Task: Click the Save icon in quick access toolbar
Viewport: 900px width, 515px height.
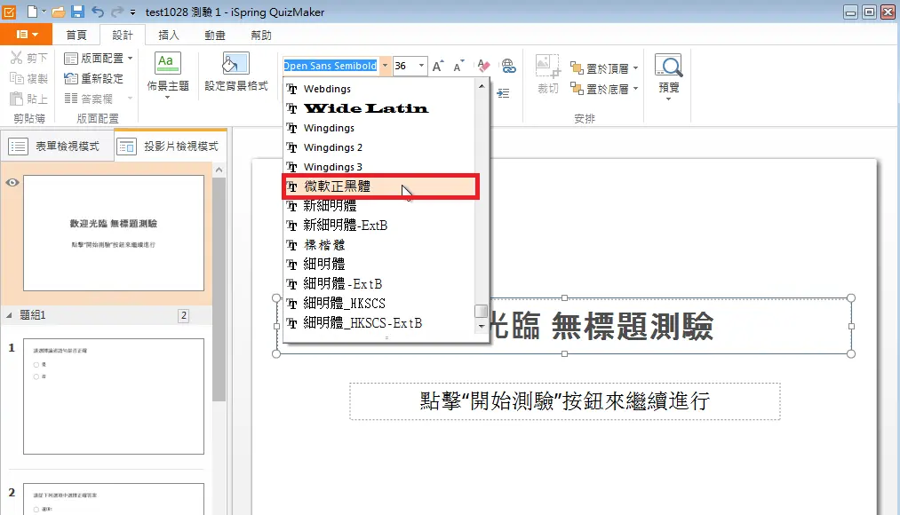Action: [x=77, y=12]
